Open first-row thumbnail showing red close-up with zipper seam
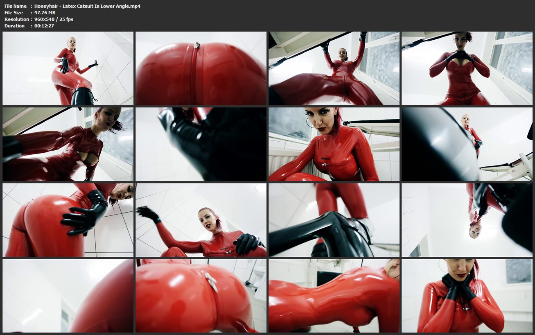The image size is (535, 335). point(201,68)
